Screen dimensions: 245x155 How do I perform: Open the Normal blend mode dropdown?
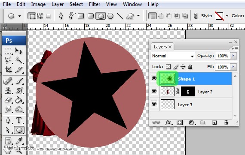173,56
